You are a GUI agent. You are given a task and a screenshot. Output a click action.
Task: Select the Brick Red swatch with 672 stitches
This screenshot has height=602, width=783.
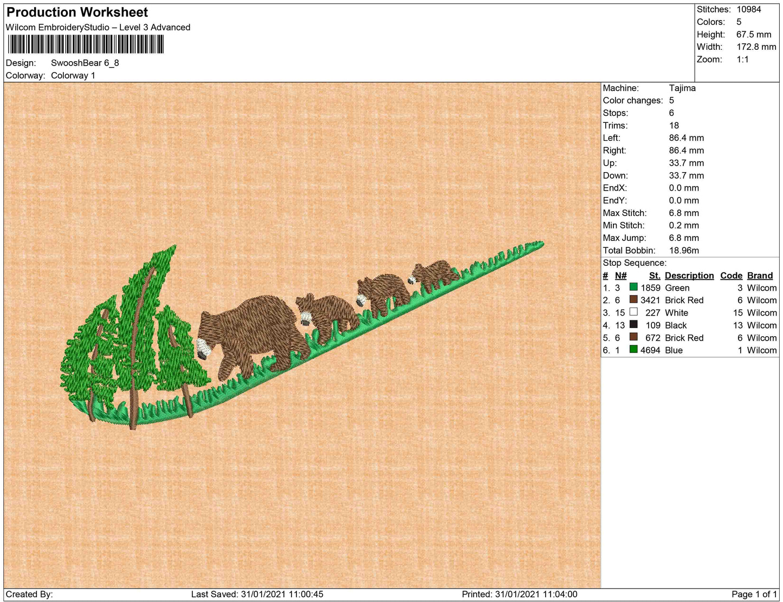[x=633, y=337]
